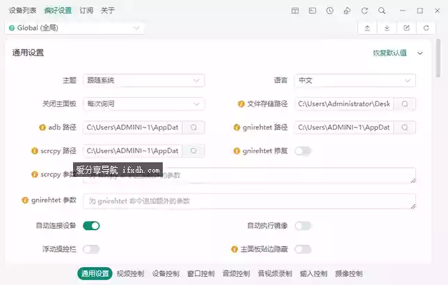Viewport: 448px width, 285px height.
Task: Browse for the 文件存储路径 folder
Action: click(x=405, y=104)
